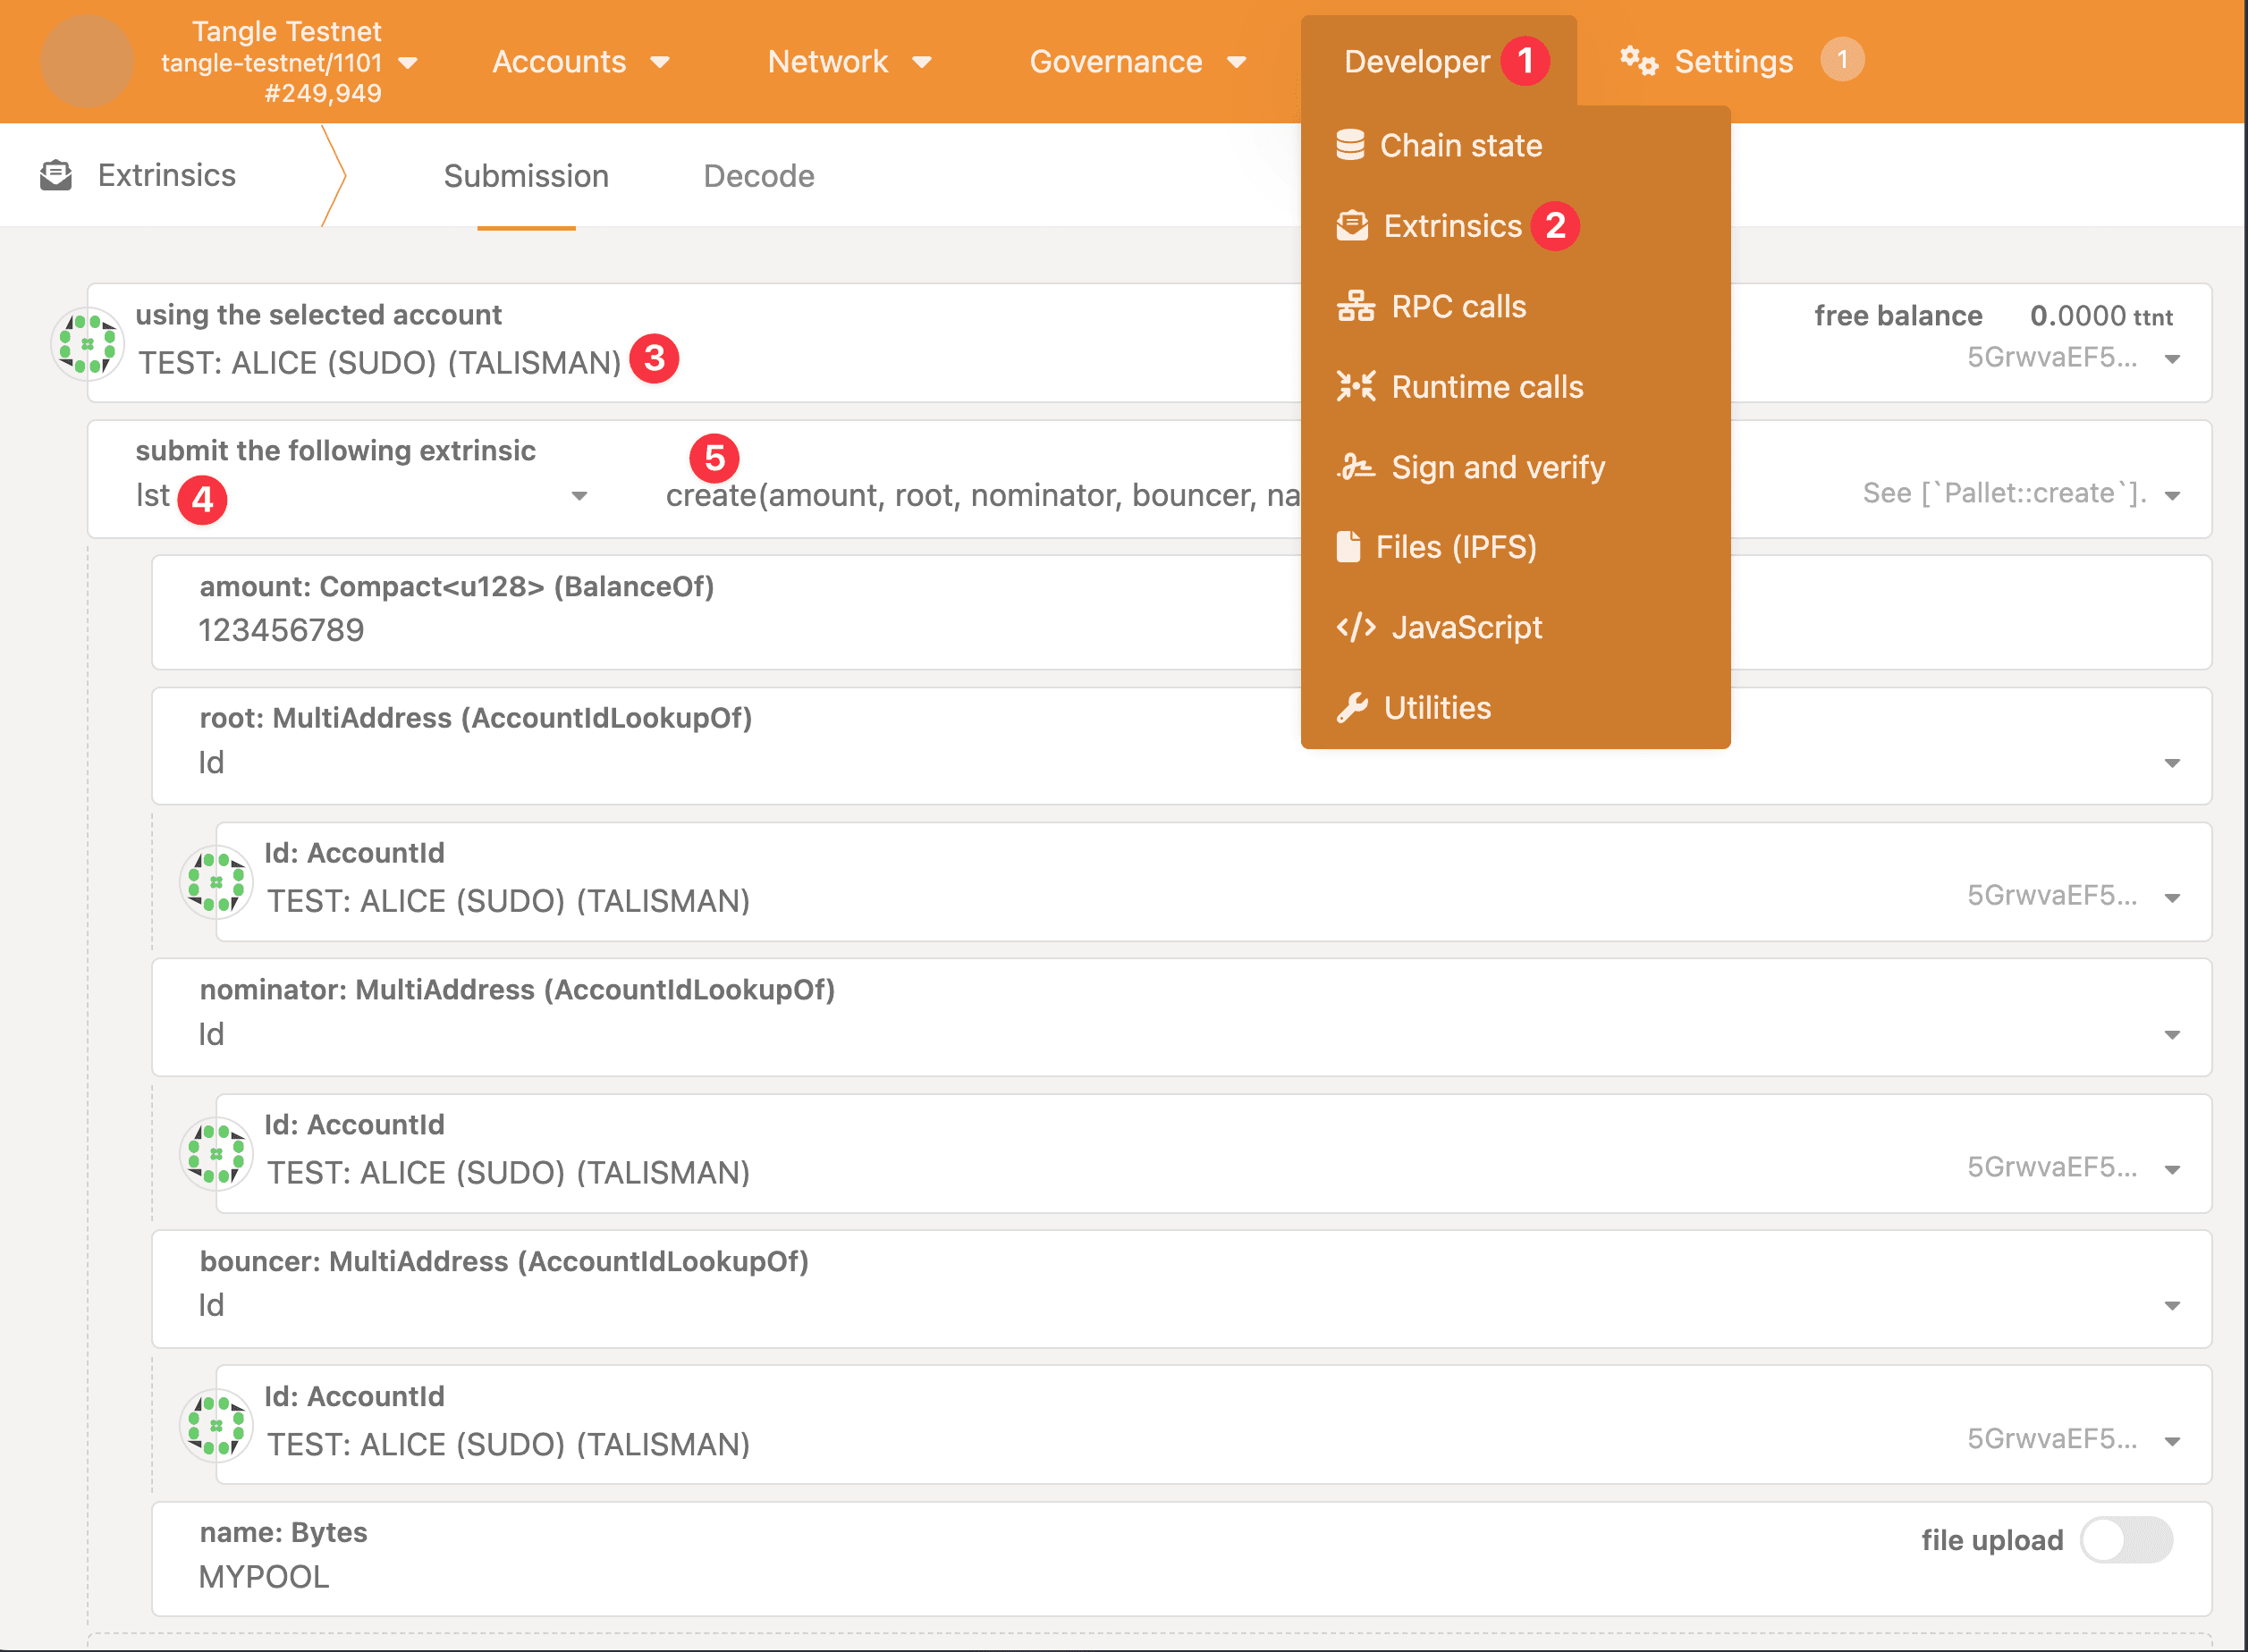The width and height of the screenshot is (2248, 1652).
Task: Click the Extrinsics icon in Developer menu
Action: [x=1355, y=225]
